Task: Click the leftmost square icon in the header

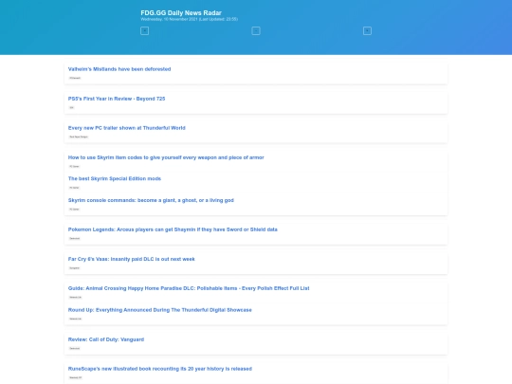Action: 144,31
